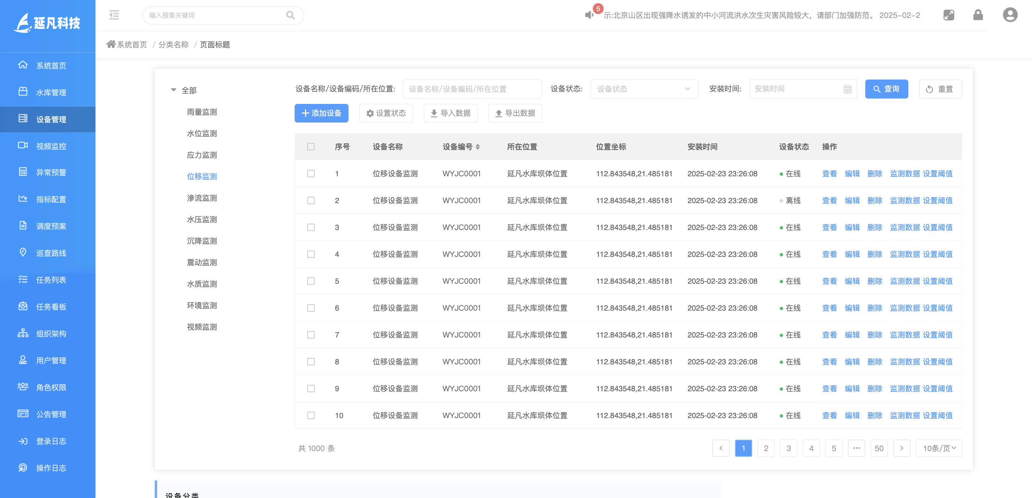Go to 系统首页 via breadcrumb

131,44
